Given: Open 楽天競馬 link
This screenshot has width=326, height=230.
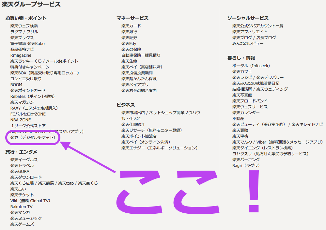Looking at the screenshot, I should pos(46,183).
